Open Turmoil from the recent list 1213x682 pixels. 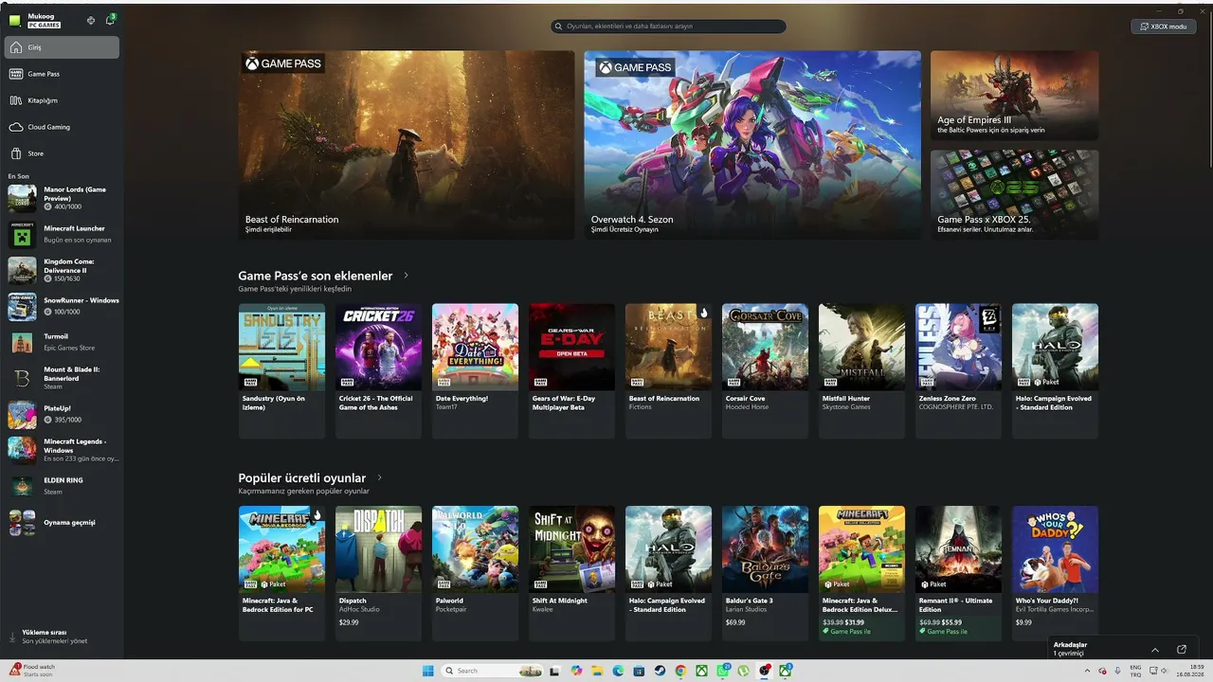[63, 342]
